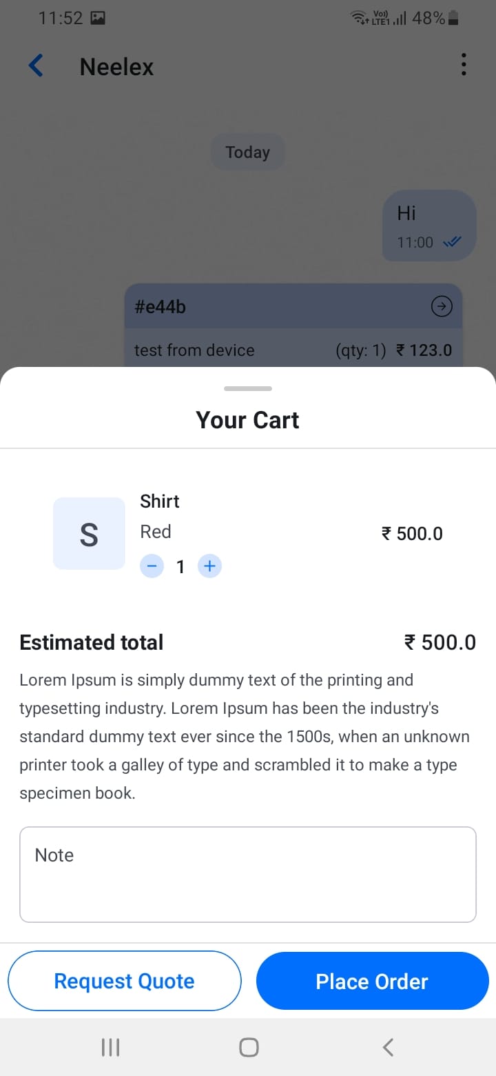This screenshot has height=1076, width=496.
Task: Tap the Android navigation back button
Action: pyautogui.click(x=388, y=1048)
